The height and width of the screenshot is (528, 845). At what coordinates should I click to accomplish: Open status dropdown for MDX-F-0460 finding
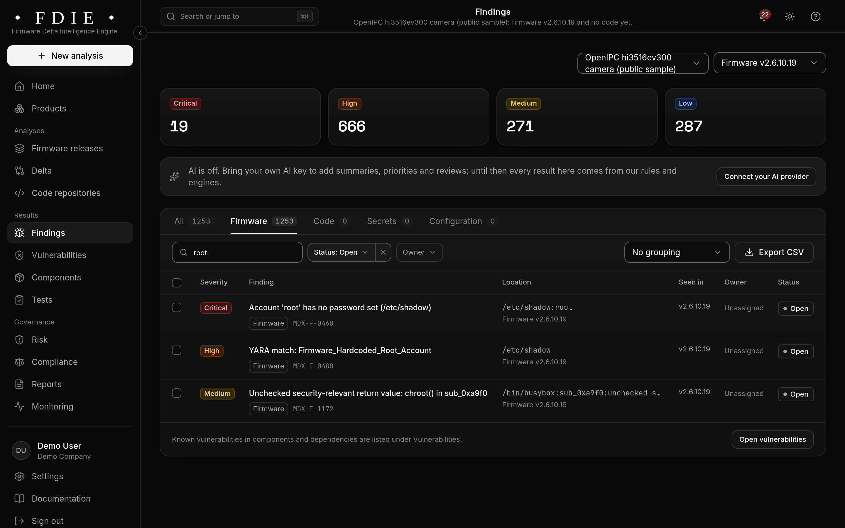[x=795, y=308]
